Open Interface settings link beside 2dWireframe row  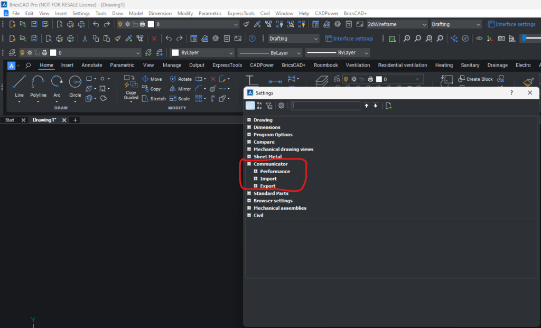(511, 24)
